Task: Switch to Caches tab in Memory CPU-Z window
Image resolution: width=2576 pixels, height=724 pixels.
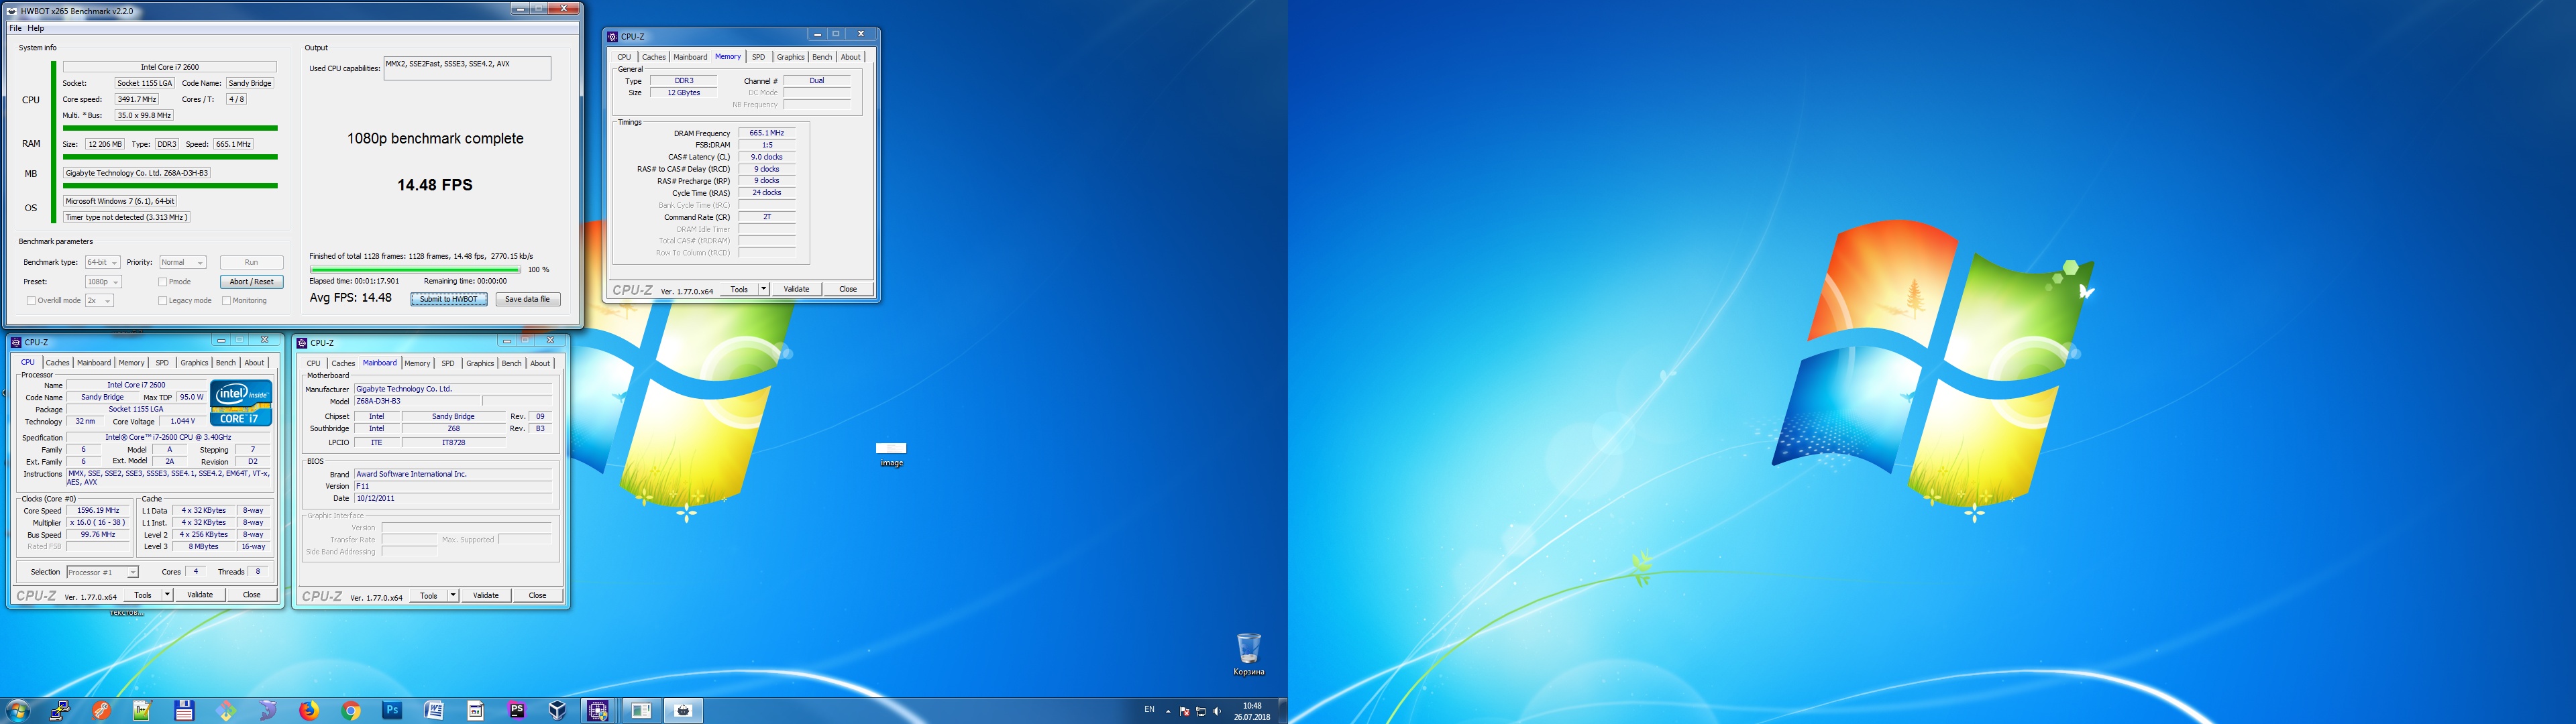Action: (653, 57)
